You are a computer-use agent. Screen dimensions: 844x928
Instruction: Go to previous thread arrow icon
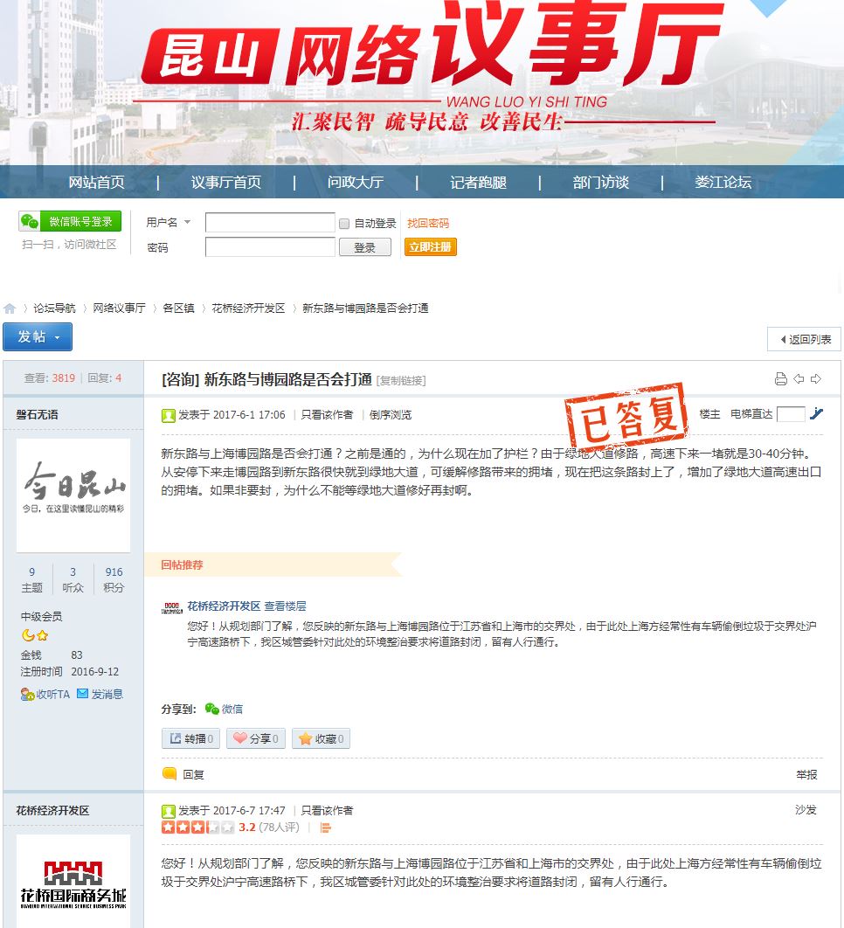click(799, 379)
